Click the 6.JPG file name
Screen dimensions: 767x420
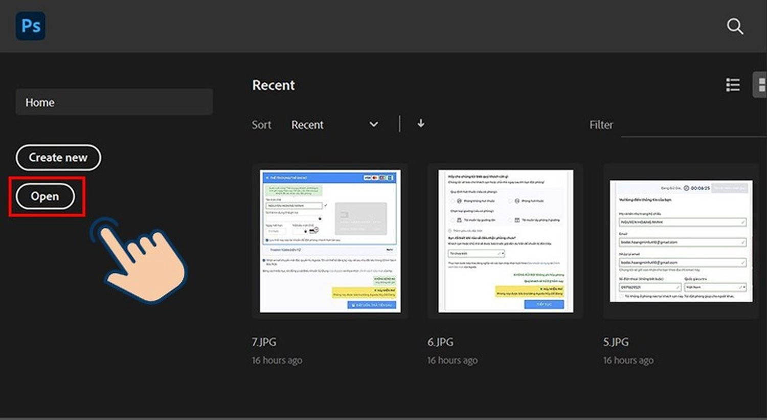coord(440,342)
